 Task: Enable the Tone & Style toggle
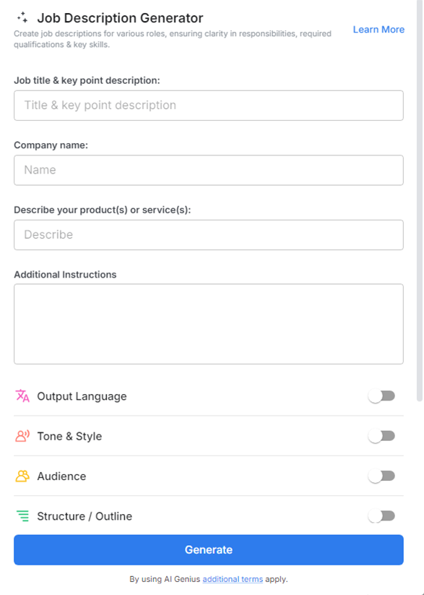381,436
